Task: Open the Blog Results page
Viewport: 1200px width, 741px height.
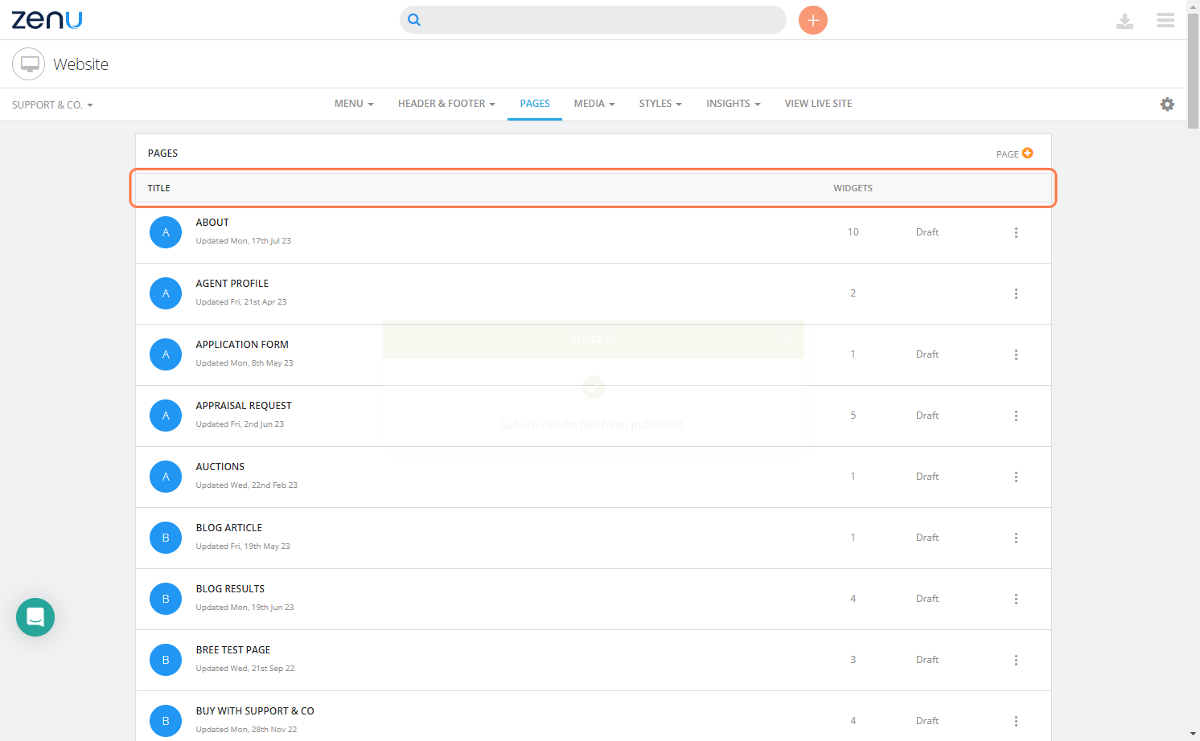Action: (230, 589)
